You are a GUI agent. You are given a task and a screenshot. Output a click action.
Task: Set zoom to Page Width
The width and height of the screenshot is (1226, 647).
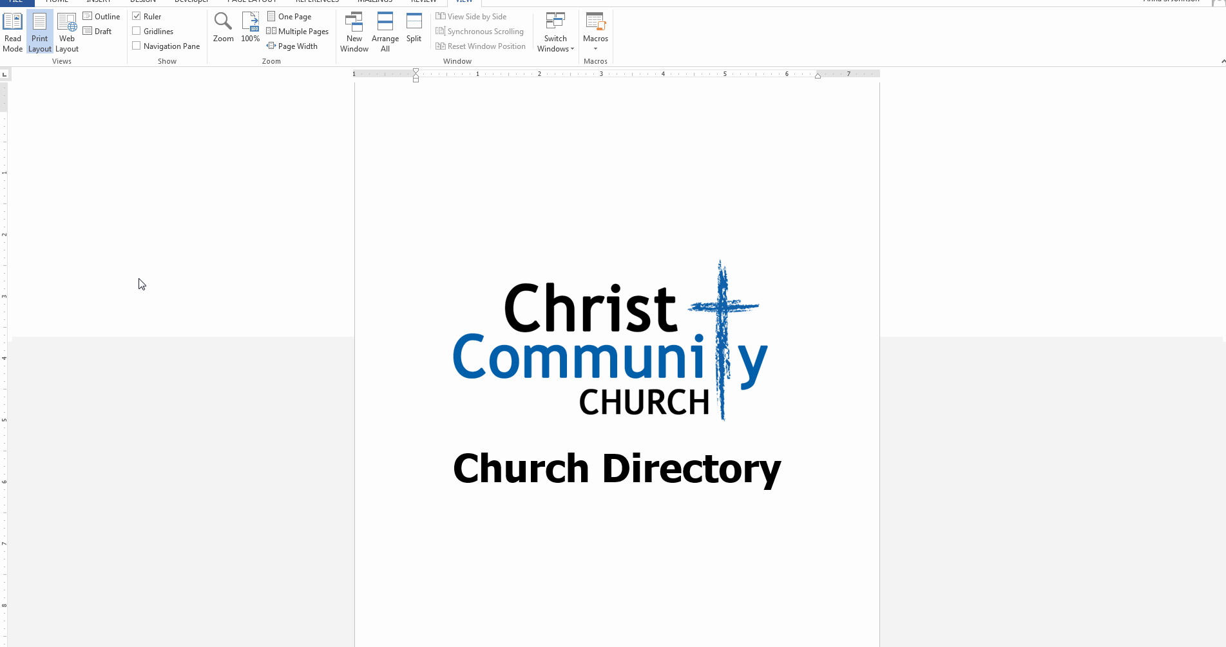click(292, 46)
